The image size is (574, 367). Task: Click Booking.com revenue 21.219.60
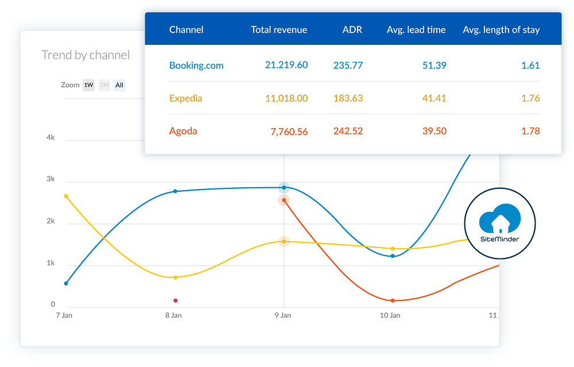(x=286, y=65)
